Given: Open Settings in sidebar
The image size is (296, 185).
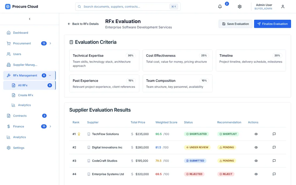Looking at the screenshot, I should 30,148.
